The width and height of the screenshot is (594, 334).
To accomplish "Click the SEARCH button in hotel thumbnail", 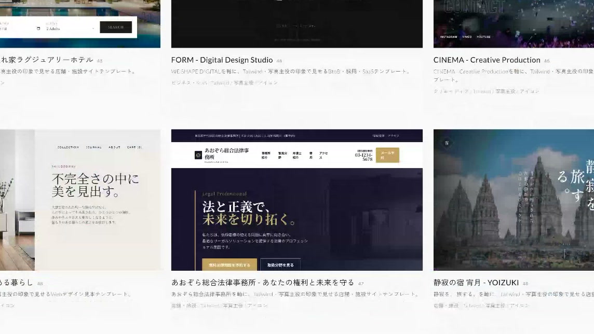I will pos(116,27).
